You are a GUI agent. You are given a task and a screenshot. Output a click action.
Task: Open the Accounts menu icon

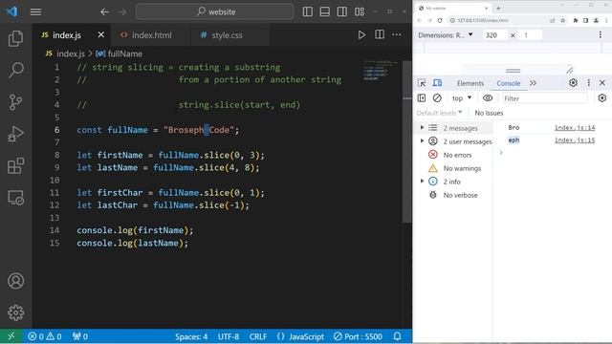[x=15, y=281]
